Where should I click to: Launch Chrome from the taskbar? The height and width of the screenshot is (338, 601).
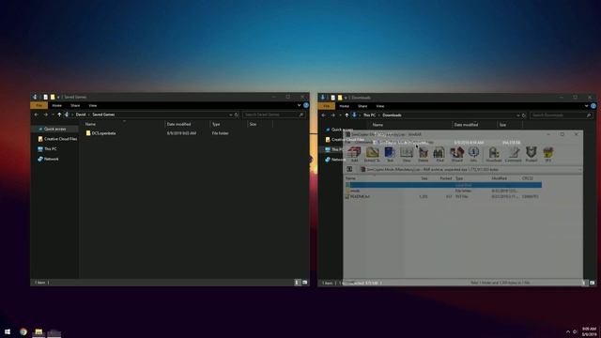pyautogui.click(x=23, y=331)
